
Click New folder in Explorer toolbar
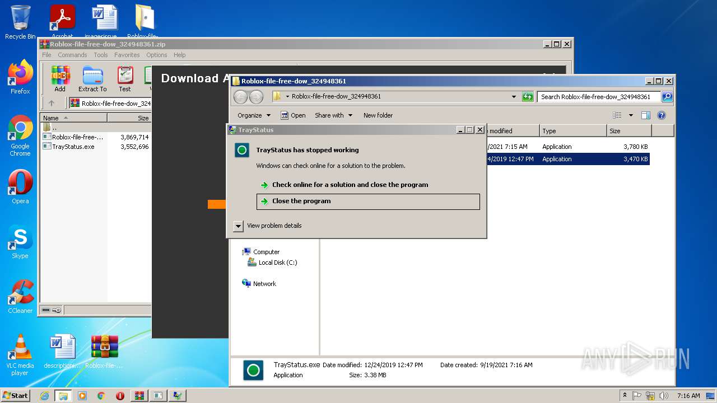tap(378, 115)
